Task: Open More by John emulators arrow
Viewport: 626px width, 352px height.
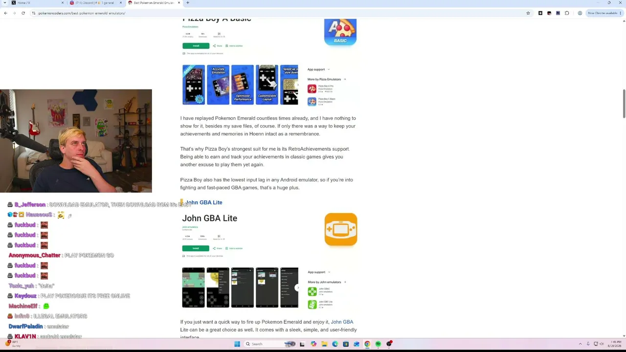Action: (345, 282)
